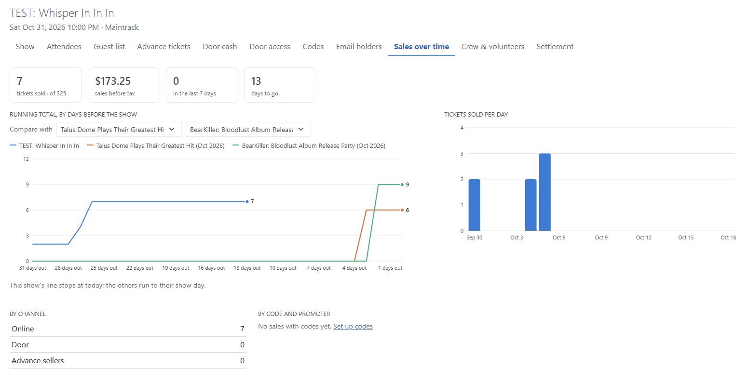Image resolution: width=748 pixels, height=382 pixels.
Task: Click the TEST: Whisper In In In legend entry
Action: click(44, 146)
